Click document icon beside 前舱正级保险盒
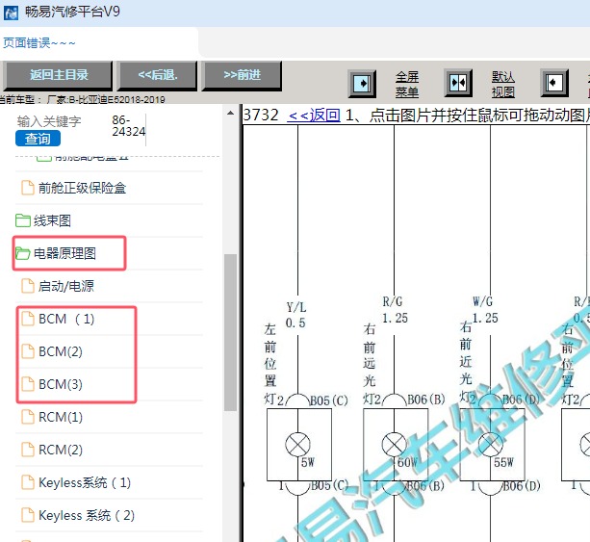The width and height of the screenshot is (590, 542). 28,188
